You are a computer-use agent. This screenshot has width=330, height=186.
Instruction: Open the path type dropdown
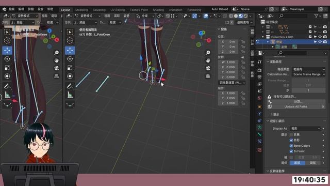tap(308, 69)
